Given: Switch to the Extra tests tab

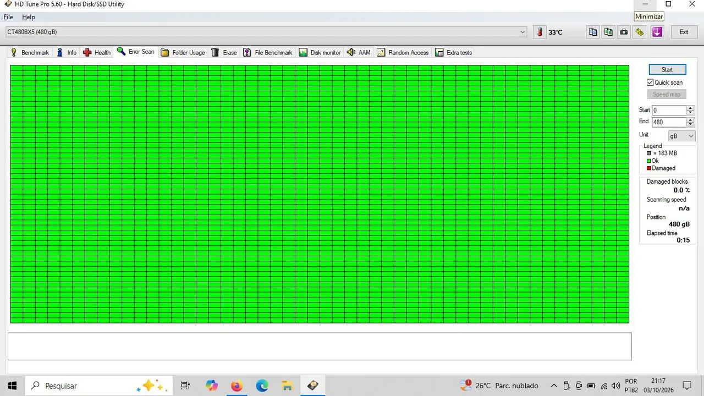Looking at the screenshot, I should tap(453, 52).
